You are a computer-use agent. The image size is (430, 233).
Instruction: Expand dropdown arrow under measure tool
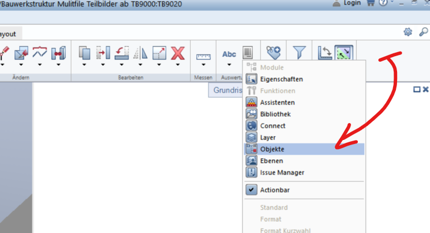(203, 65)
